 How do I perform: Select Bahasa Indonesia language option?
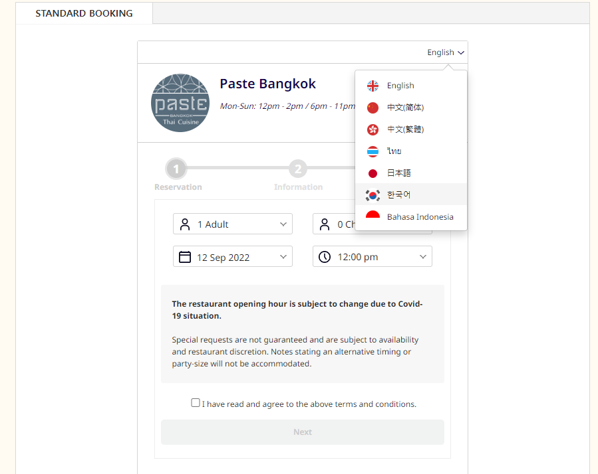[410, 217]
